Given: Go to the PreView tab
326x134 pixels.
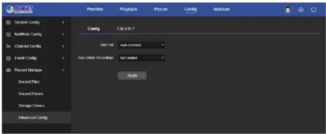Looking at the screenshot, I should coord(95,9).
